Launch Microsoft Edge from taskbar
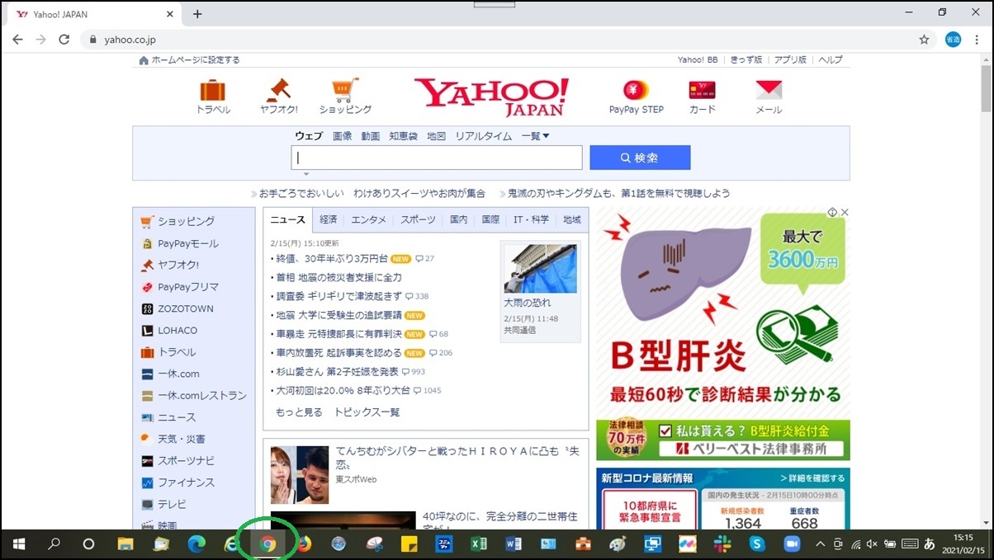Viewport: 994px width, 560px height. (196, 544)
